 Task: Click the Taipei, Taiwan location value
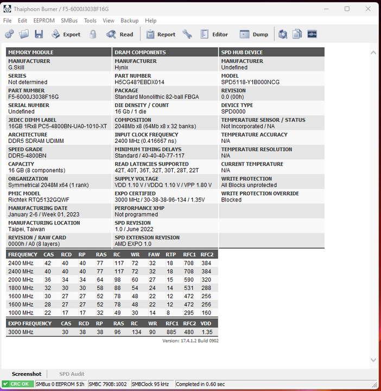click(27, 229)
